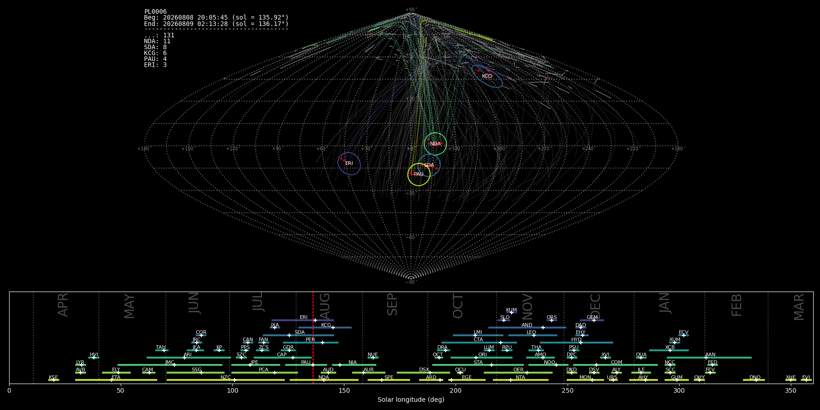The width and height of the screenshot is (820, 410).
Task: Click the PAU radiant label in the yellow circle
Action: 419,174
